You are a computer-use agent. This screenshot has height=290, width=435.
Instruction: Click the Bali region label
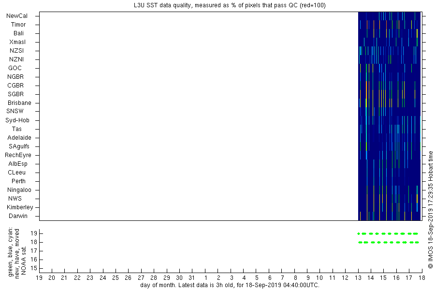coord(18,33)
